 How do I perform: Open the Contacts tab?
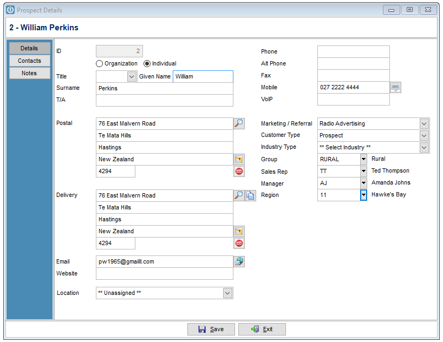click(x=29, y=61)
